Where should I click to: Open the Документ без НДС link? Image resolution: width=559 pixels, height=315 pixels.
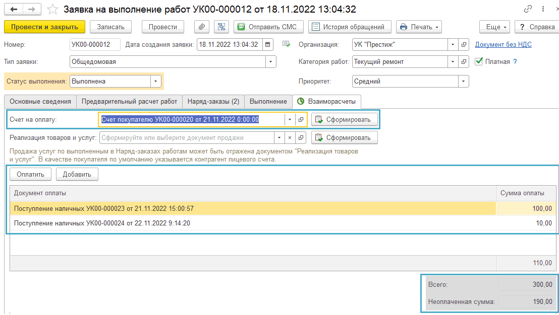pyautogui.click(x=503, y=44)
